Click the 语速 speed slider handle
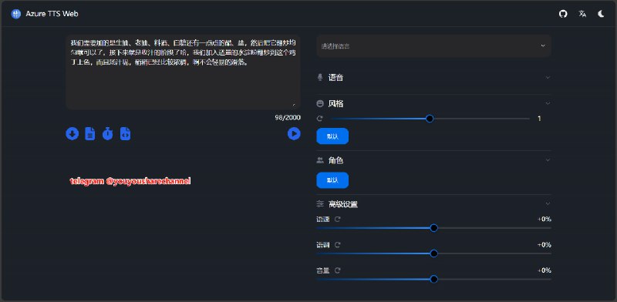Screen dimensions: 617x302 (434, 228)
